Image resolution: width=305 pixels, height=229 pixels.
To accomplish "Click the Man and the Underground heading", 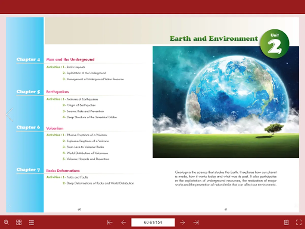I will pyautogui.click(x=70, y=60).
